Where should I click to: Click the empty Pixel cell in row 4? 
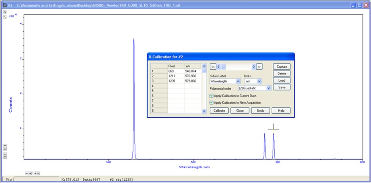point(176,86)
